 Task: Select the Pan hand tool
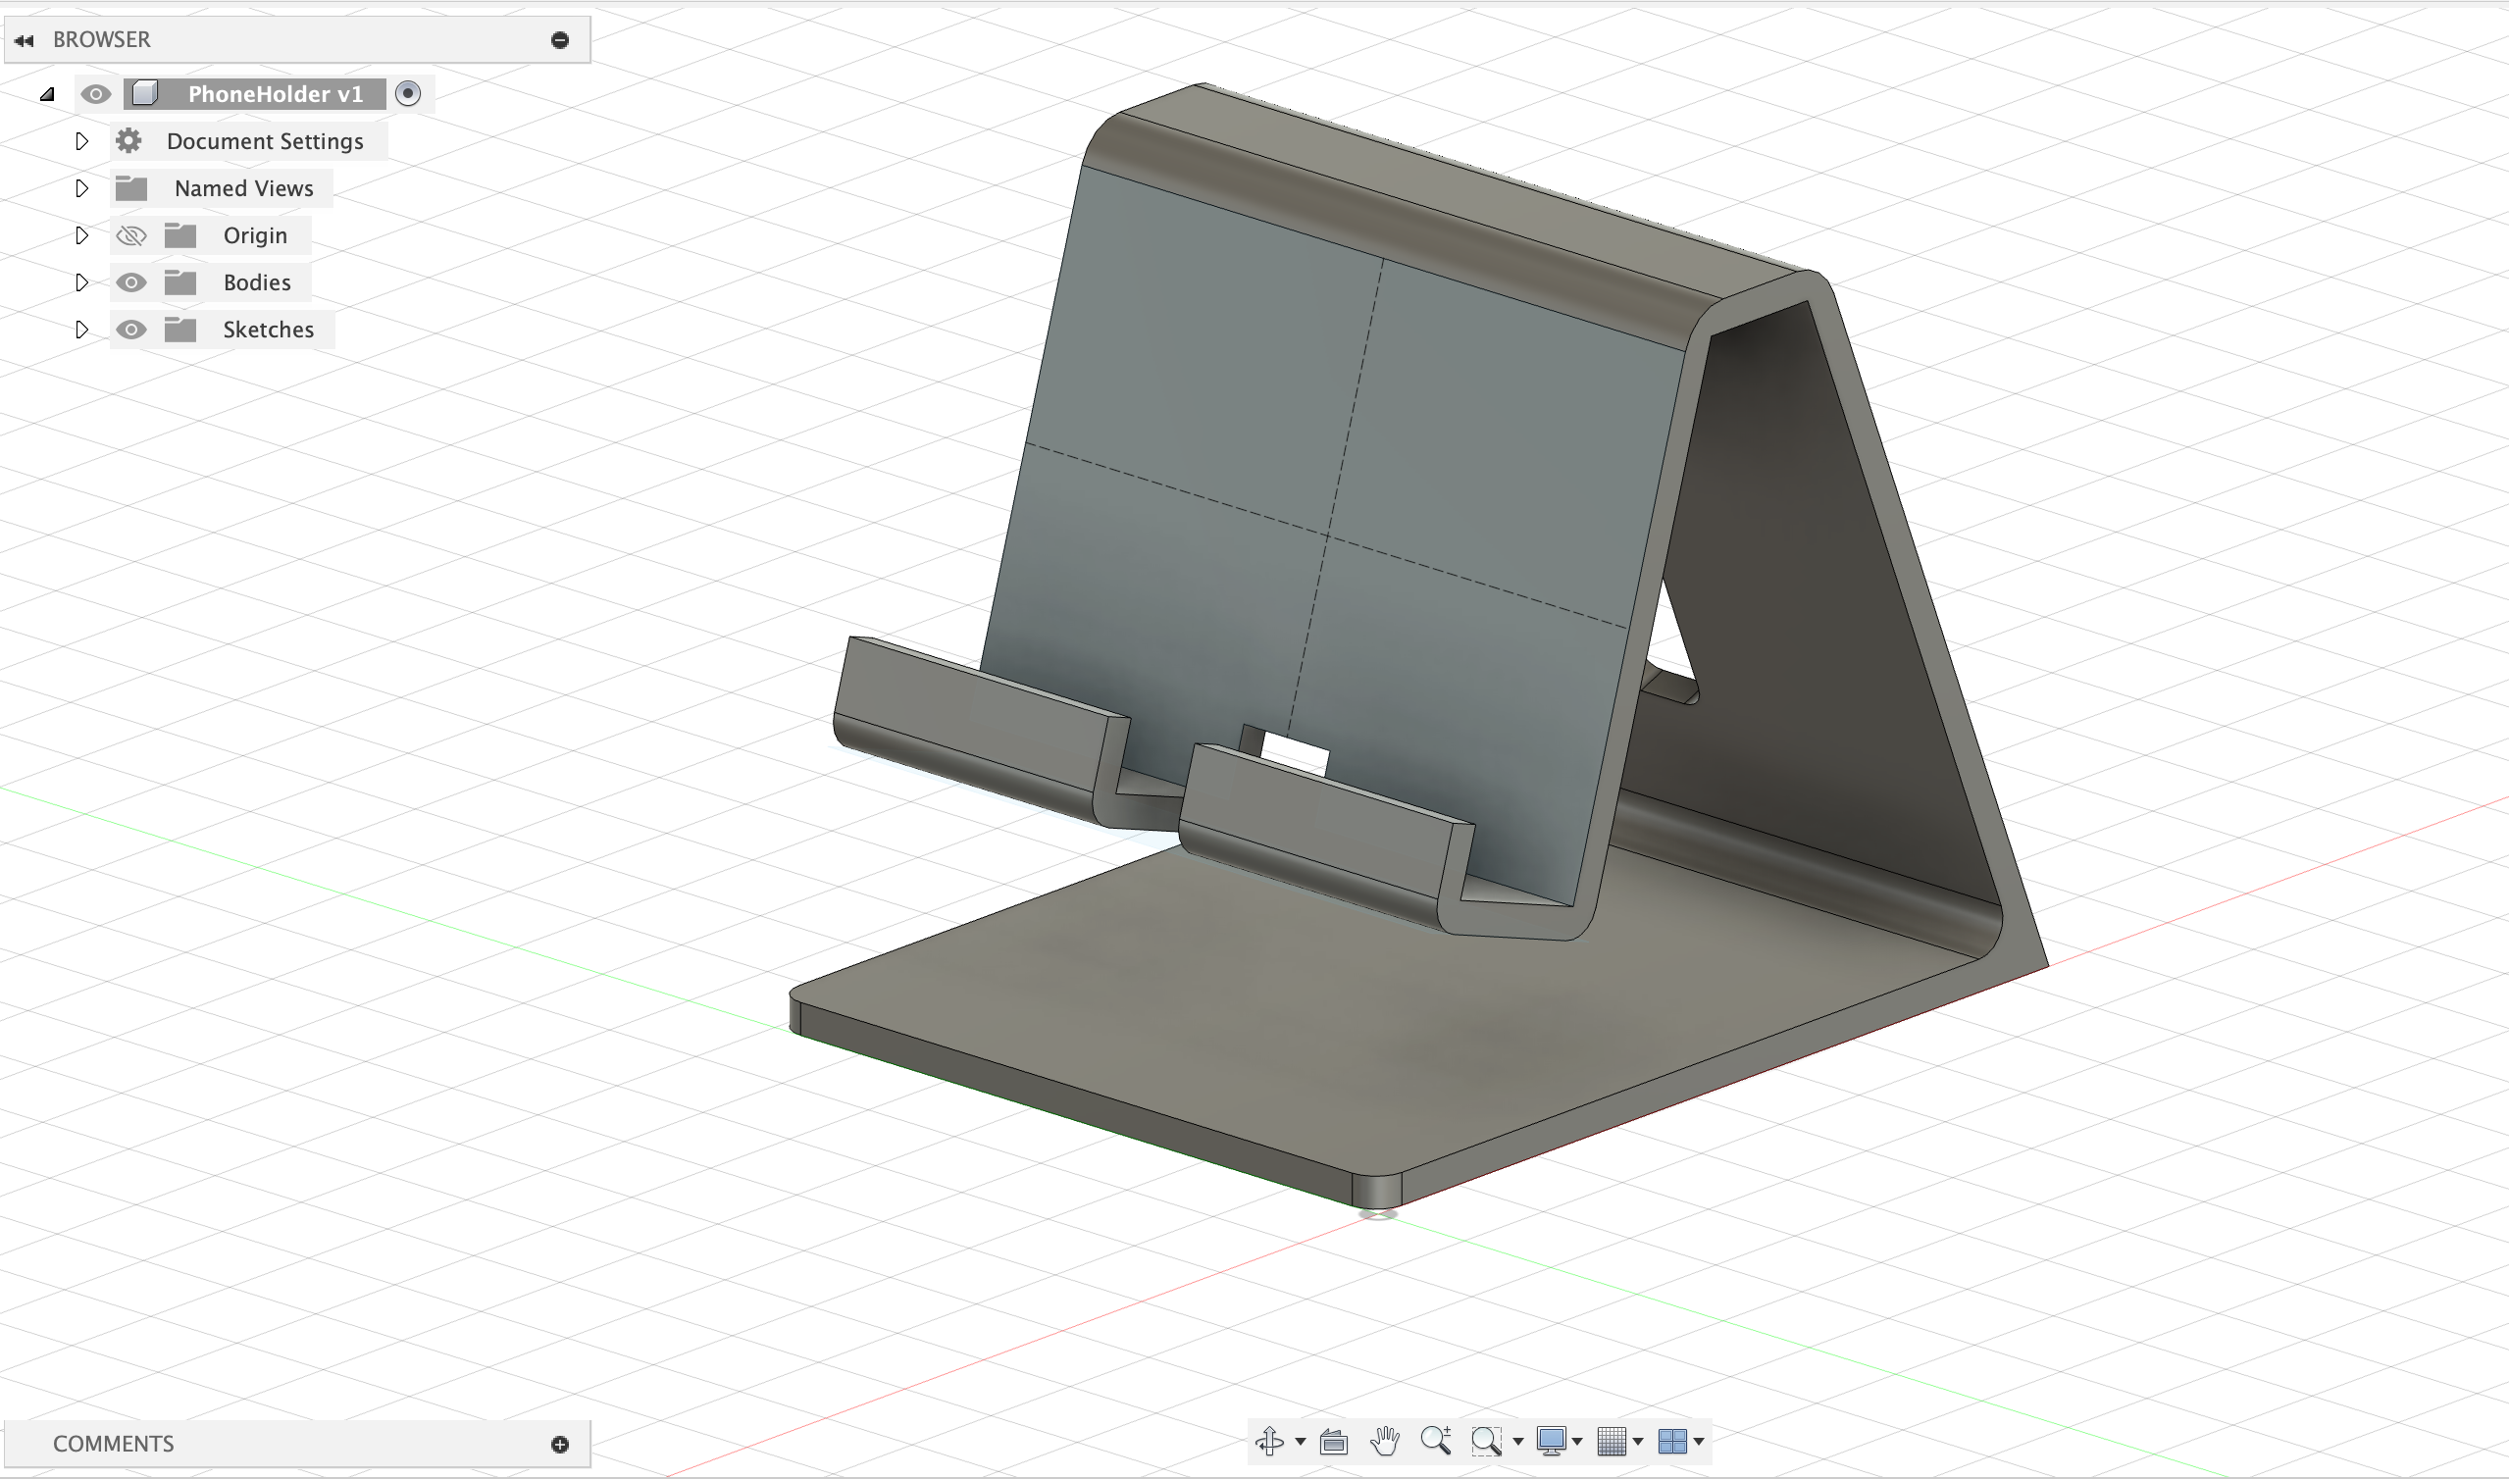click(1385, 1441)
